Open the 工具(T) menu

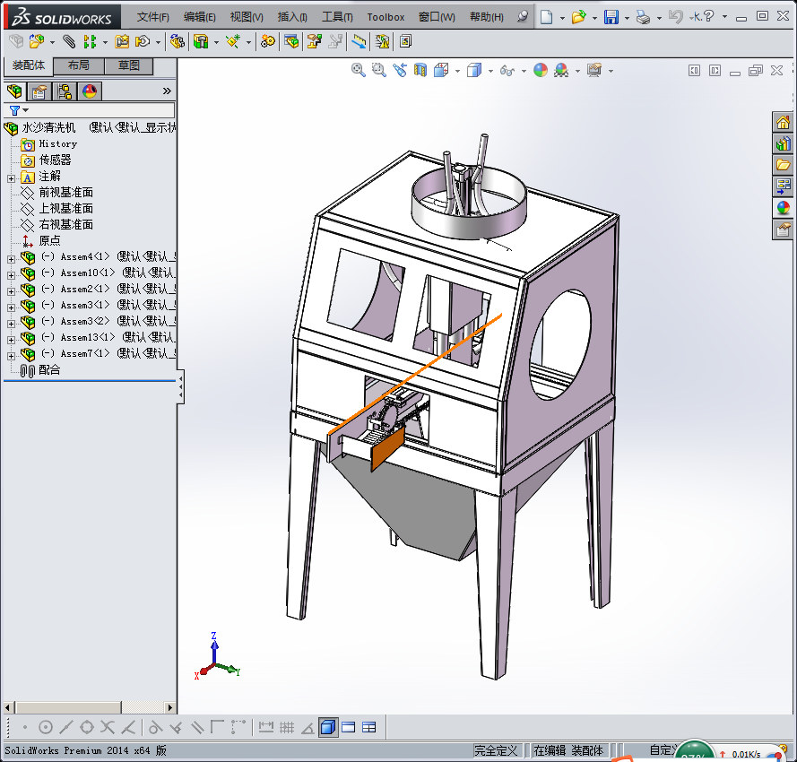tap(337, 17)
